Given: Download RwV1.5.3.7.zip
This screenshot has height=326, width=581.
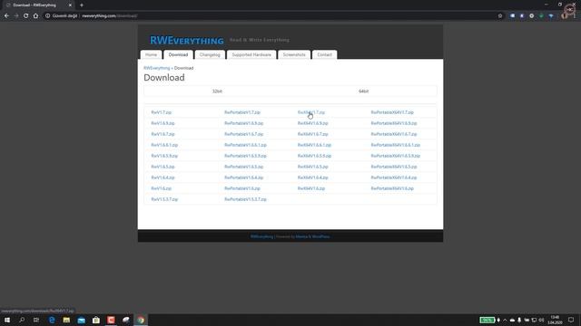Looking at the screenshot, I should pyautogui.click(x=164, y=199).
